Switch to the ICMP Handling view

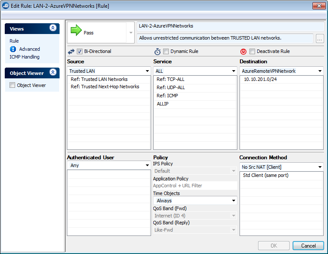[25, 57]
